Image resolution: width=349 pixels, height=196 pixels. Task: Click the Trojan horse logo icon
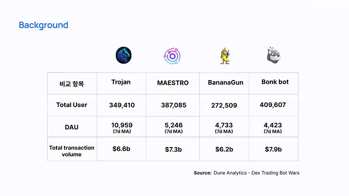pos(123,56)
